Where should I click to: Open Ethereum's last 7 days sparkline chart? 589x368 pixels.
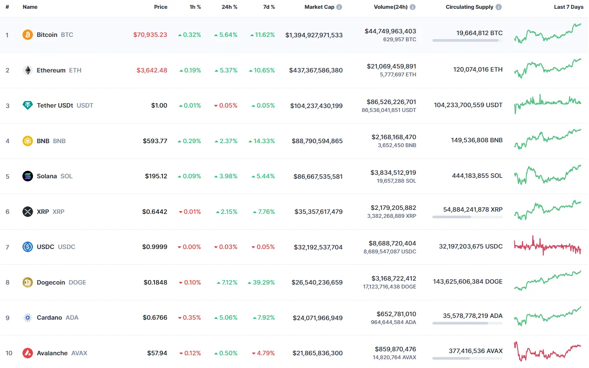pos(548,69)
